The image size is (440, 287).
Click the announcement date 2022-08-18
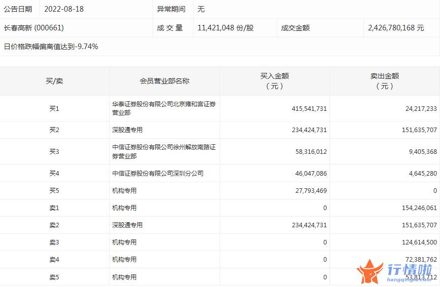[x=64, y=9]
